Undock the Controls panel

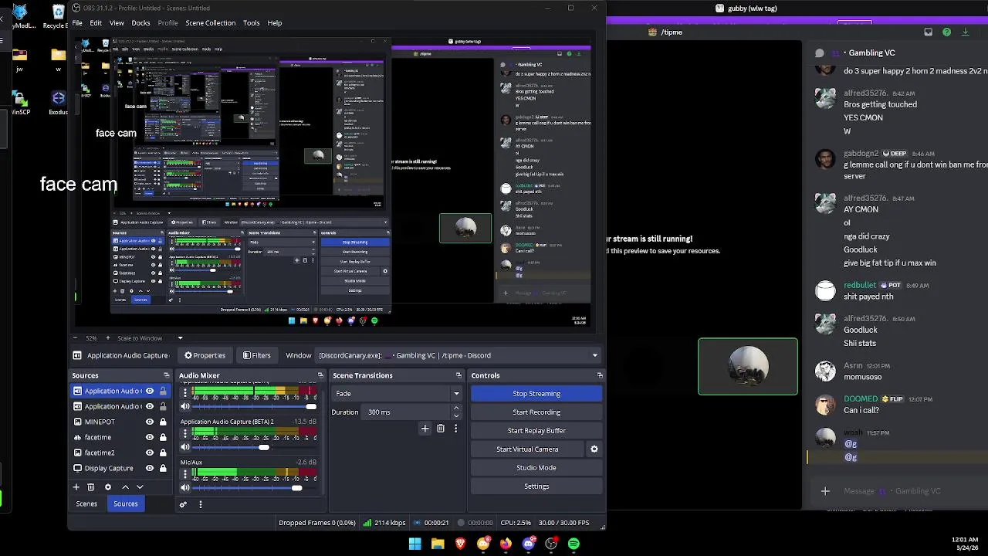click(600, 375)
